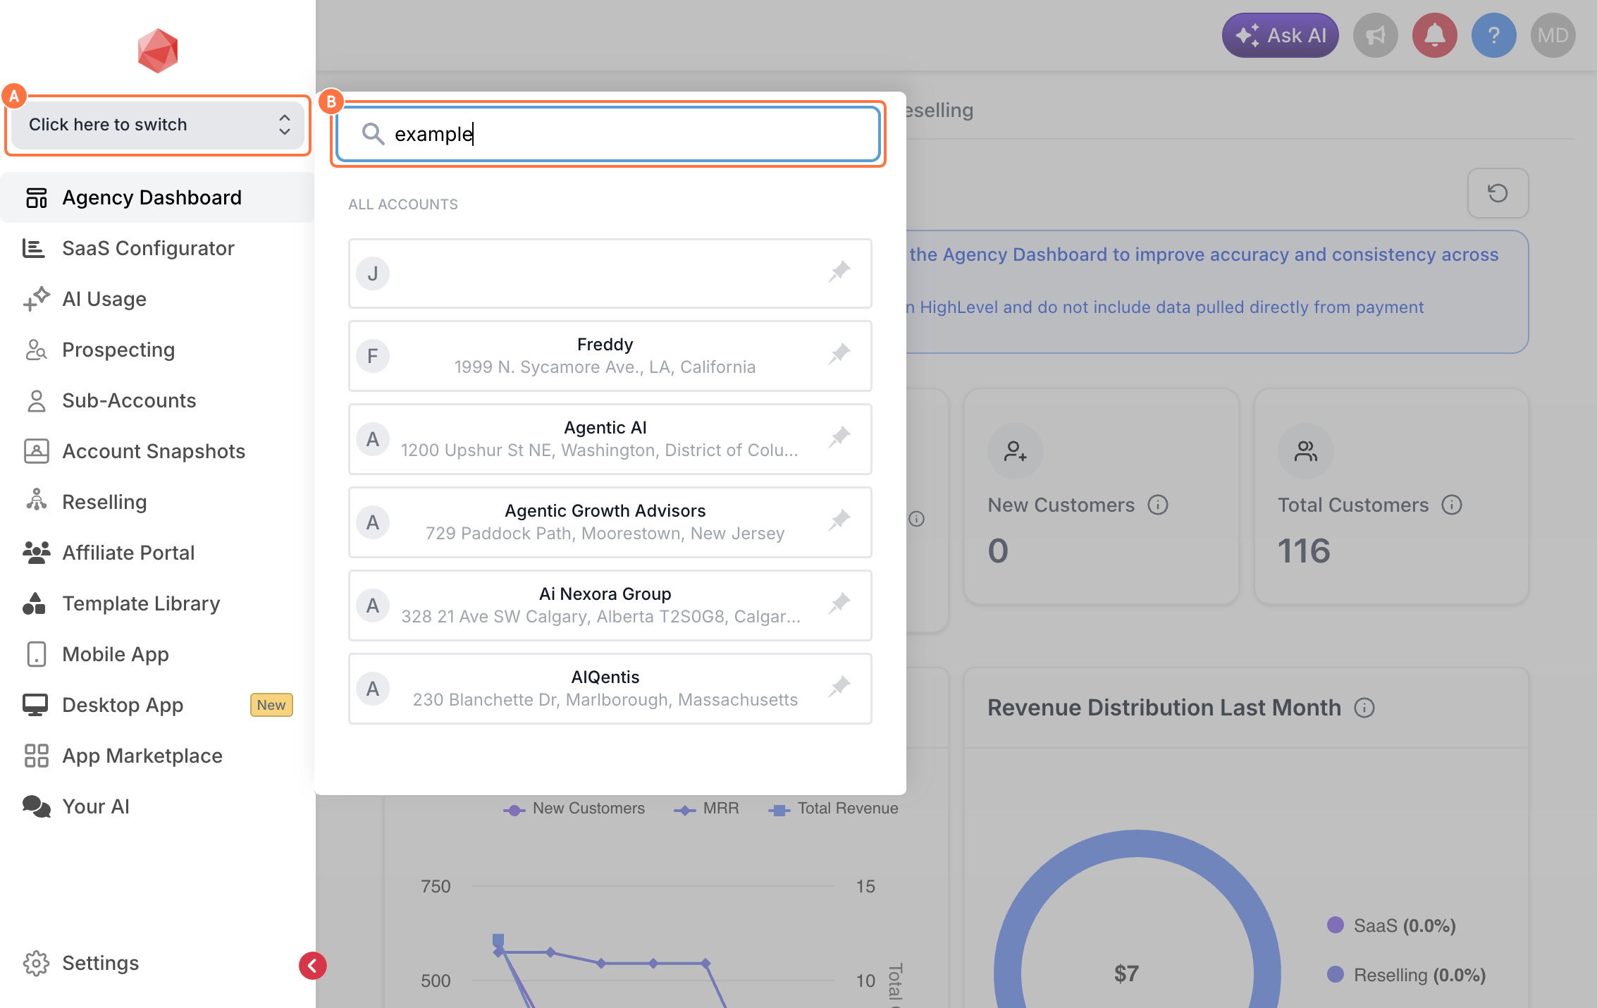The image size is (1597, 1008).
Task: Show info for Total Customers metric
Action: [x=1452, y=505]
